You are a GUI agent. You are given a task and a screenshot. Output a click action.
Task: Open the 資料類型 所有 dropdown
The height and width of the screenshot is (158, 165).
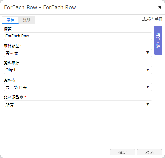click(78, 105)
